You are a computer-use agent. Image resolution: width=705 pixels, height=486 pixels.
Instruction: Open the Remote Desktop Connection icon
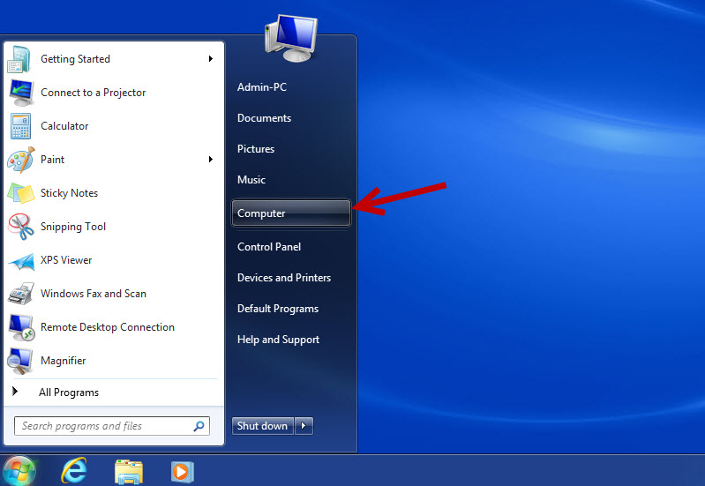[x=20, y=327]
